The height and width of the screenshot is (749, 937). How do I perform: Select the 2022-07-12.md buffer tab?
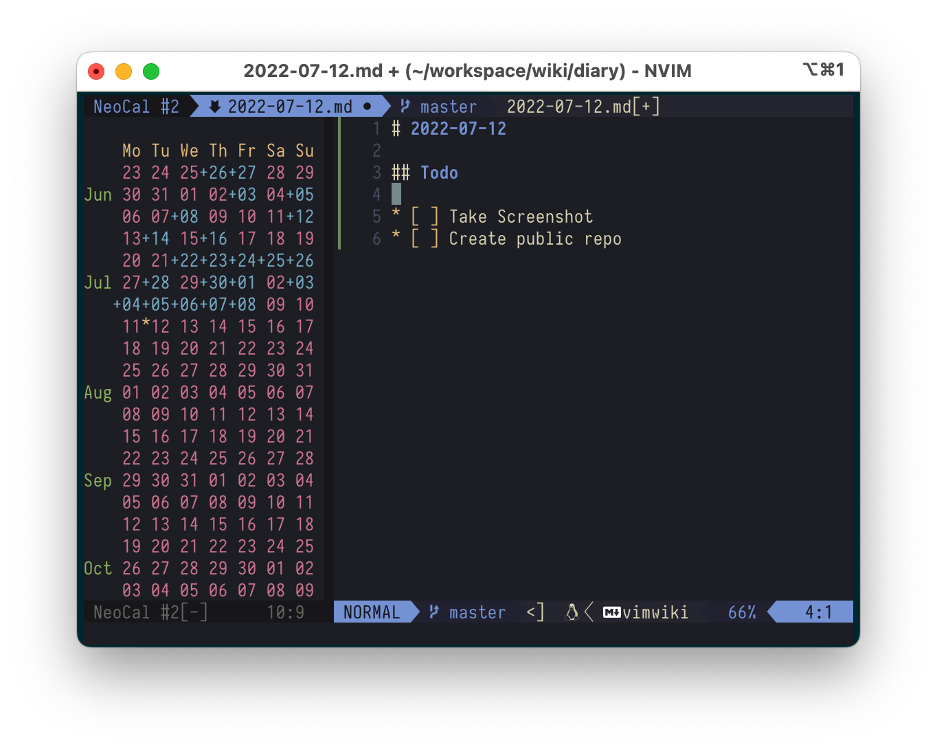[x=290, y=107]
